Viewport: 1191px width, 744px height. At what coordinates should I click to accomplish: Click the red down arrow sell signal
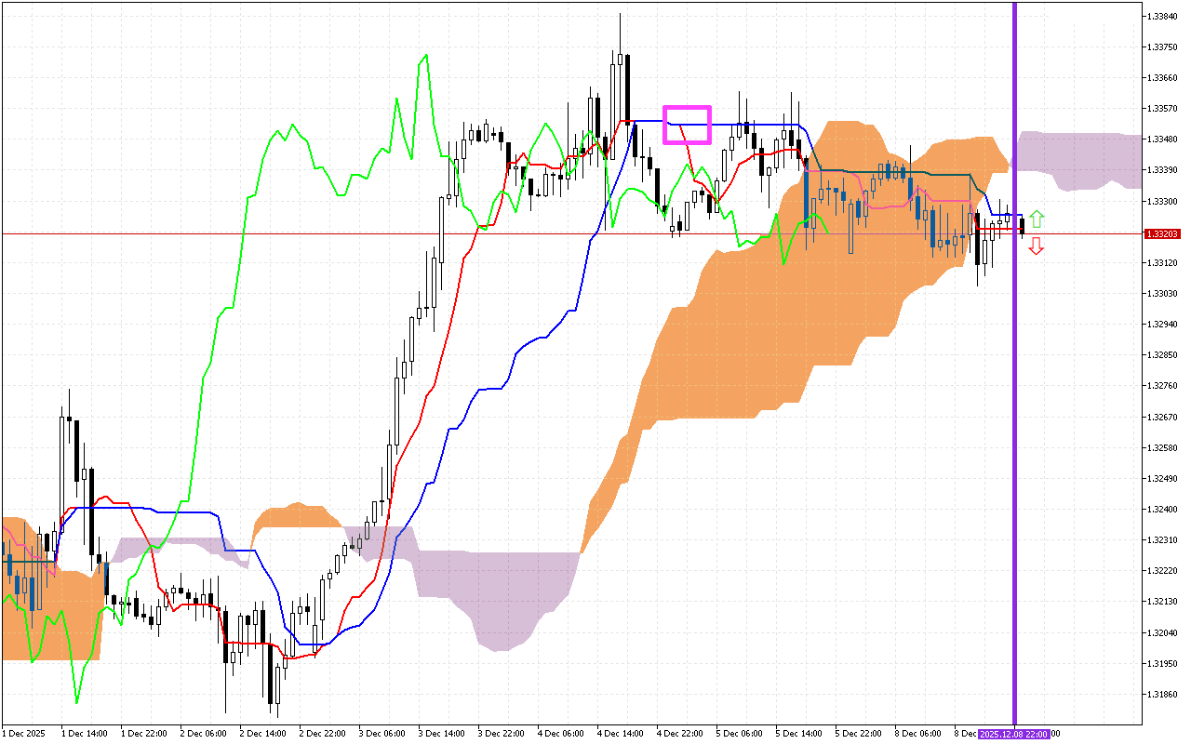pos(1036,245)
